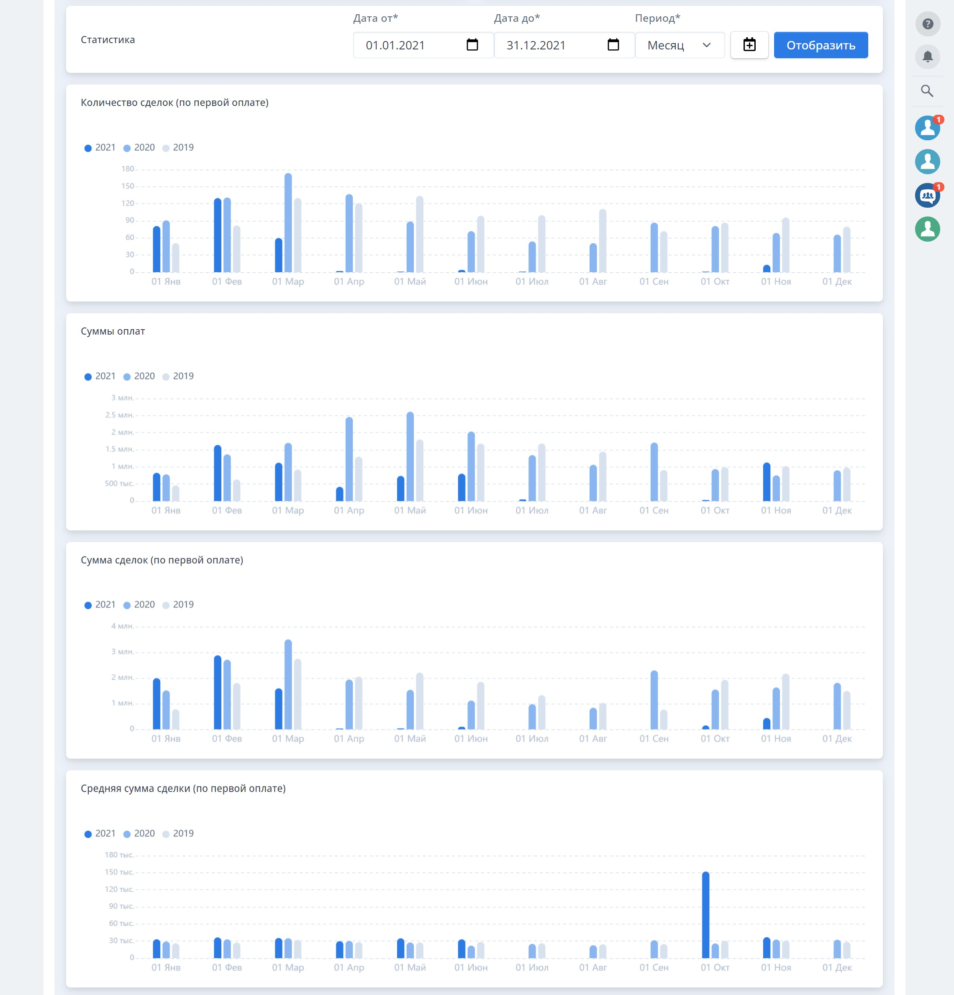The width and height of the screenshot is (954, 995).
Task: Click the help question mark icon
Action: 927,24
